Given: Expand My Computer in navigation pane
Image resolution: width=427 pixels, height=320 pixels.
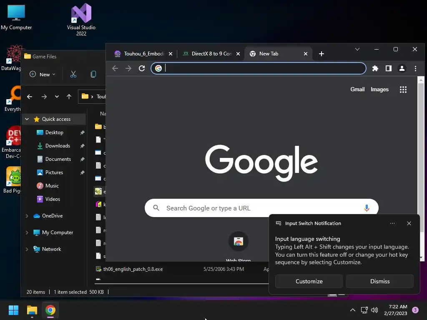Looking at the screenshot, I should pyautogui.click(x=27, y=232).
